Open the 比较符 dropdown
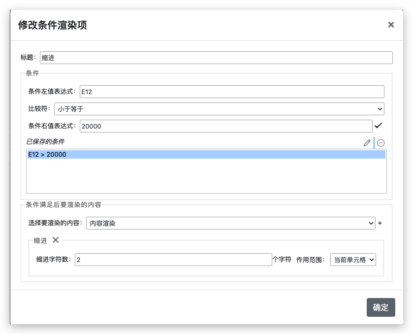The width and height of the screenshot is (413, 334). click(x=219, y=109)
